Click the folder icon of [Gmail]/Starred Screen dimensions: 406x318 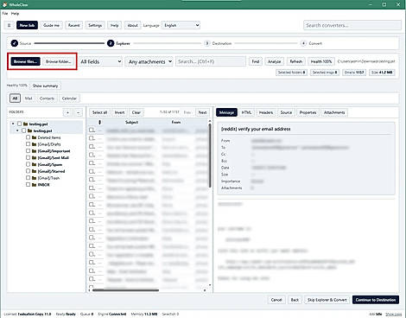[x=34, y=171]
